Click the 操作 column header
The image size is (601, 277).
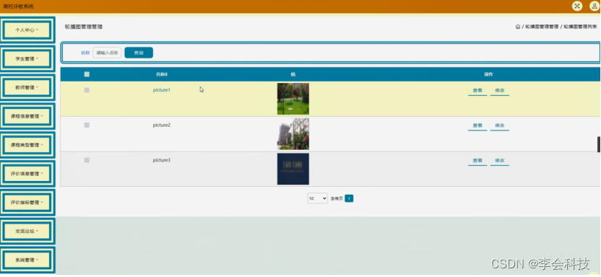[488, 74]
